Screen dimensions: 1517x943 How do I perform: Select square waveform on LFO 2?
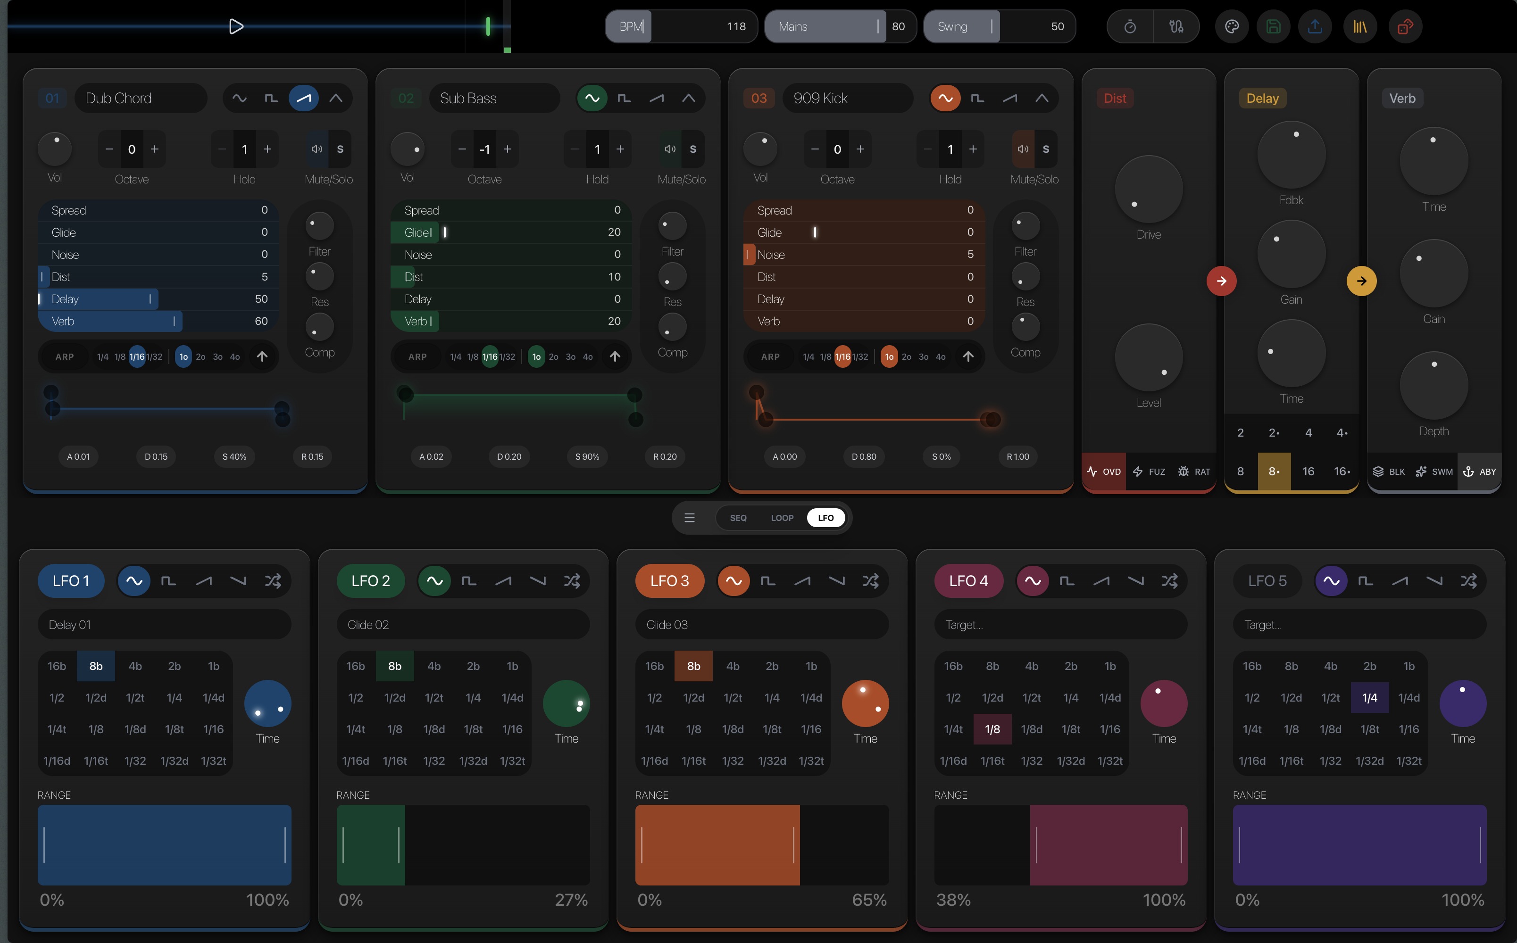coord(468,580)
